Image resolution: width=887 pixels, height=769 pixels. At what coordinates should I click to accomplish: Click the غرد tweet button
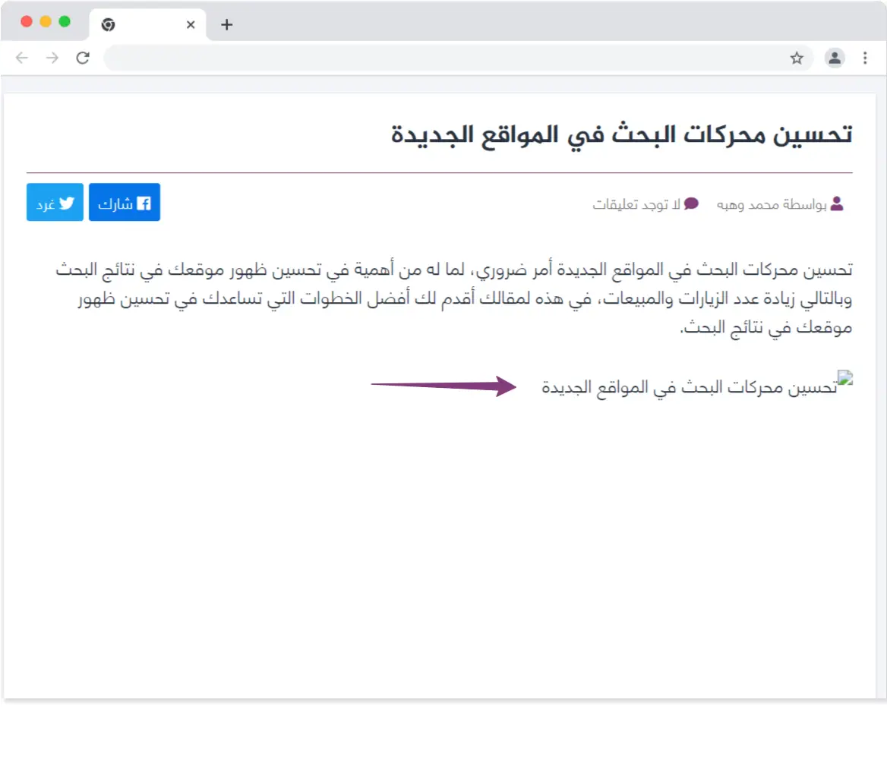tap(54, 202)
